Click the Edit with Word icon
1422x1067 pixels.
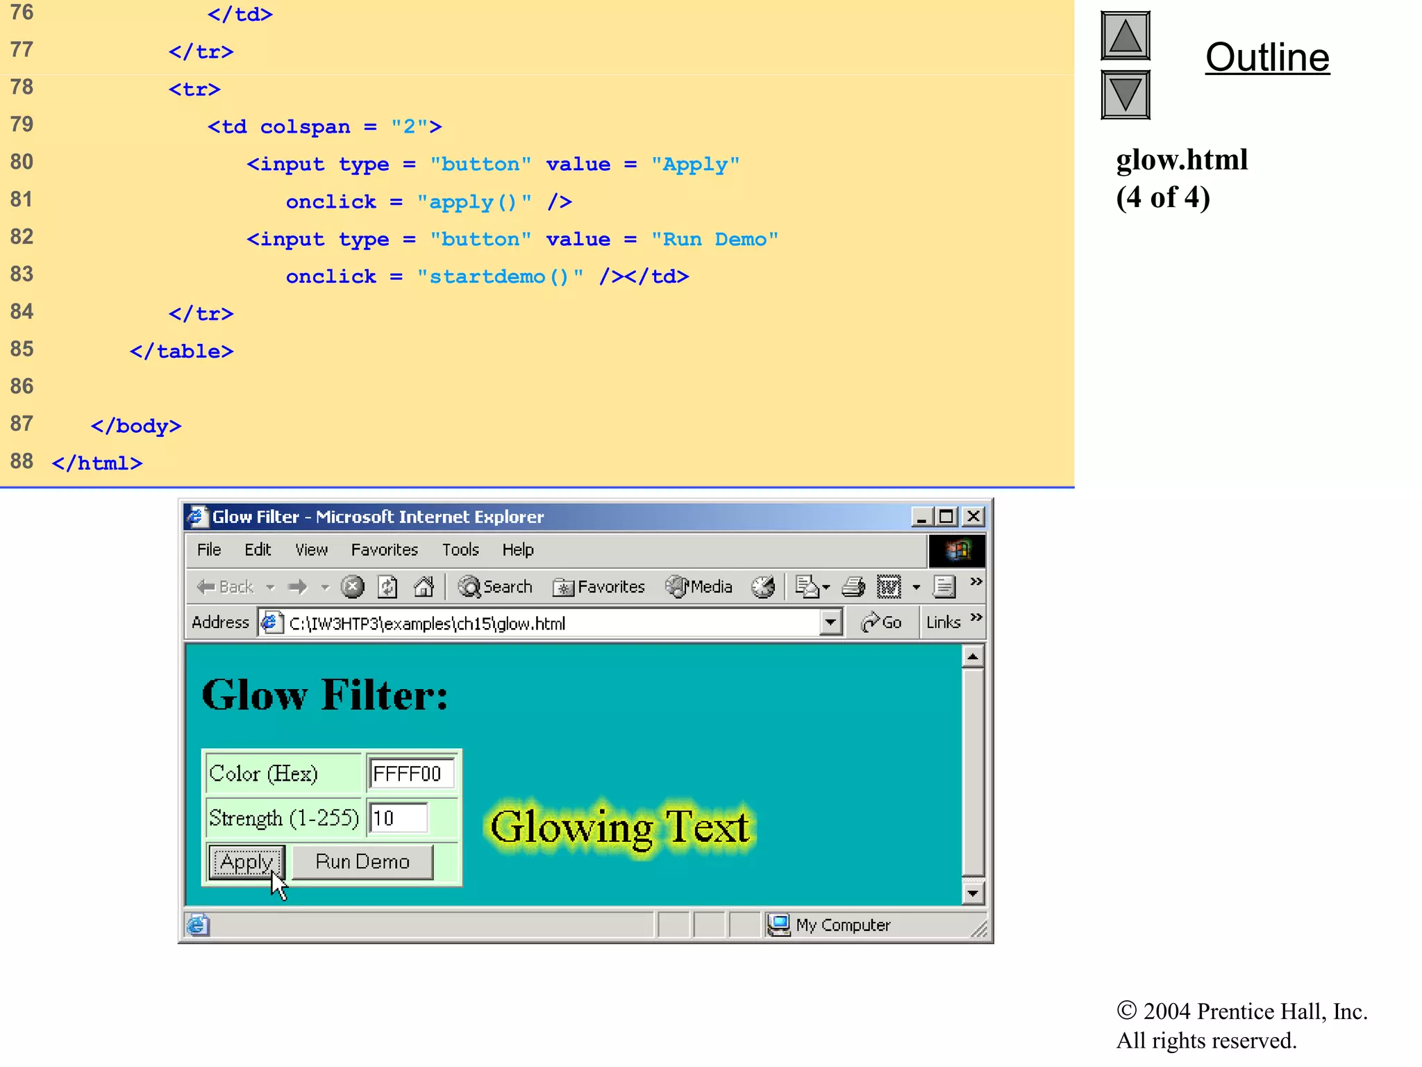pos(889,587)
